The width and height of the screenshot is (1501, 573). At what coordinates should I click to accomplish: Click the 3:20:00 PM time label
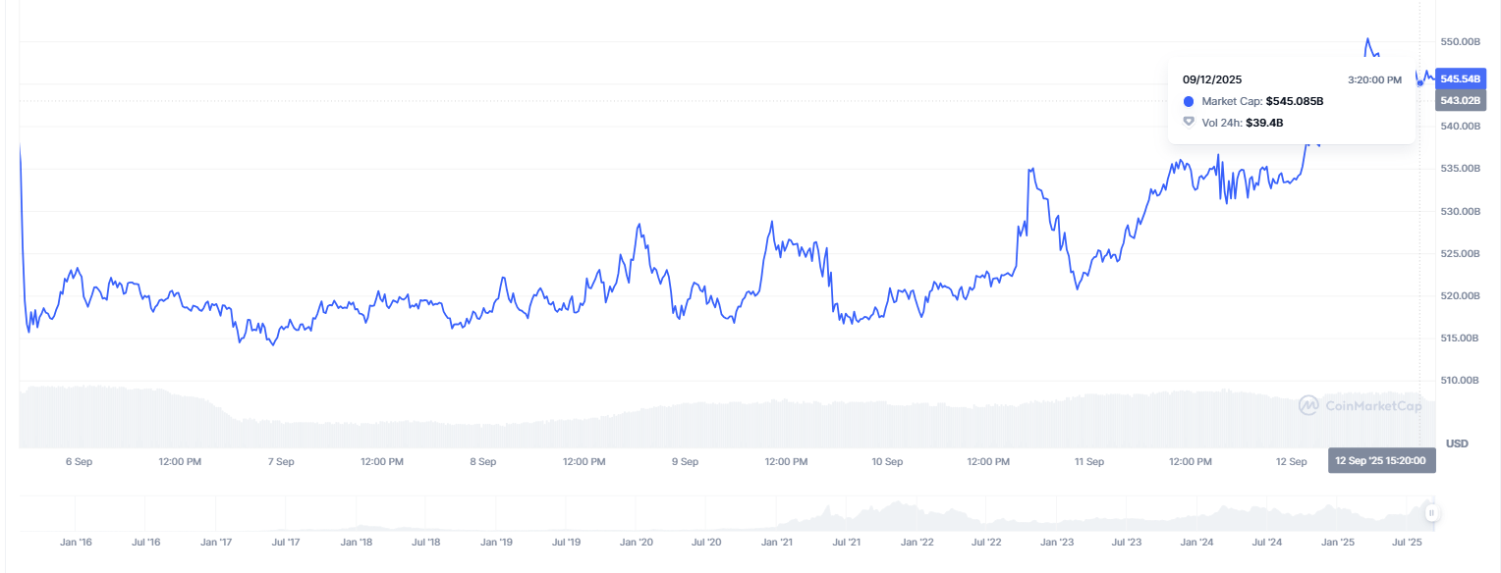(x=1372, y=79)
